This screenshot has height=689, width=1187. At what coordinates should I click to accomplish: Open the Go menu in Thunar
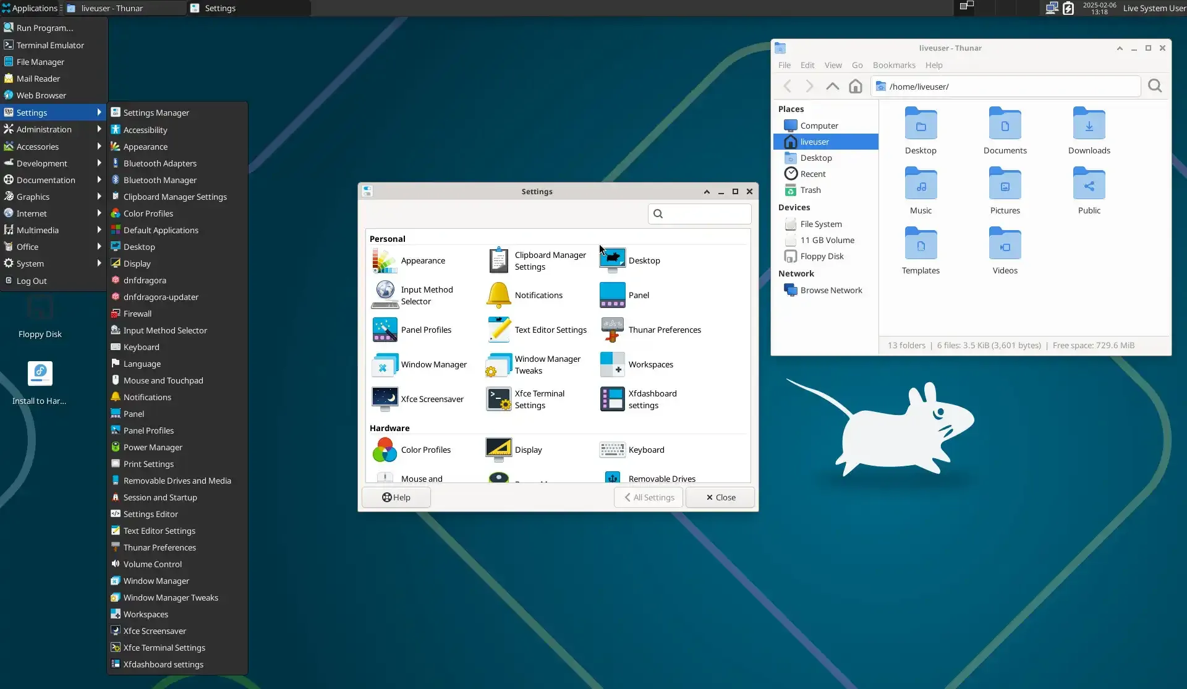click(x=857, y=65)
